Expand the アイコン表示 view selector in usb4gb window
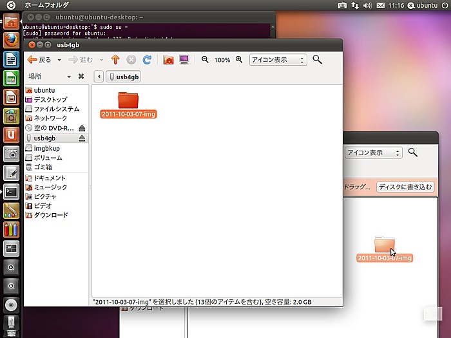The height and width of the screenshot is (338, 451). [x=278, y=60]
